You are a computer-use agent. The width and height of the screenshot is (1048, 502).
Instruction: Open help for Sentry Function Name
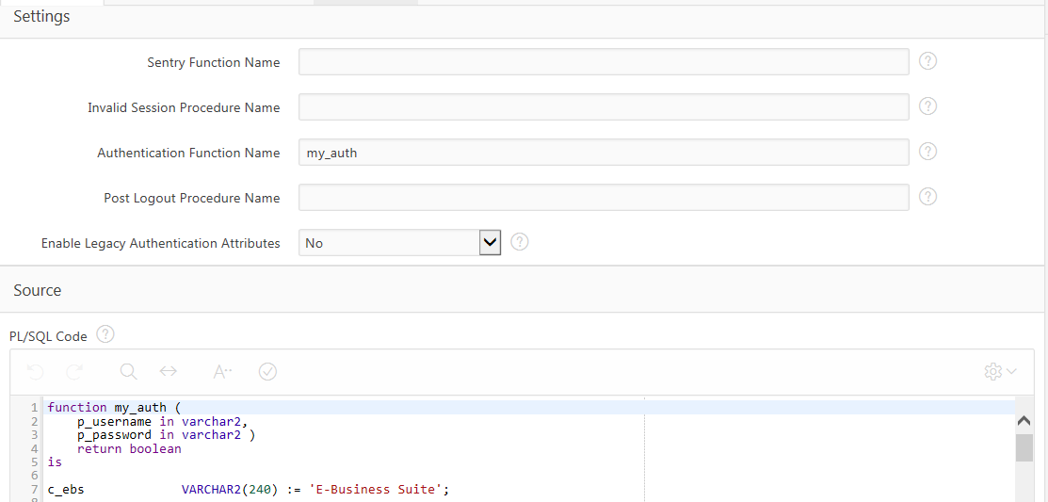pyautogui.click(x=927, y=61)
